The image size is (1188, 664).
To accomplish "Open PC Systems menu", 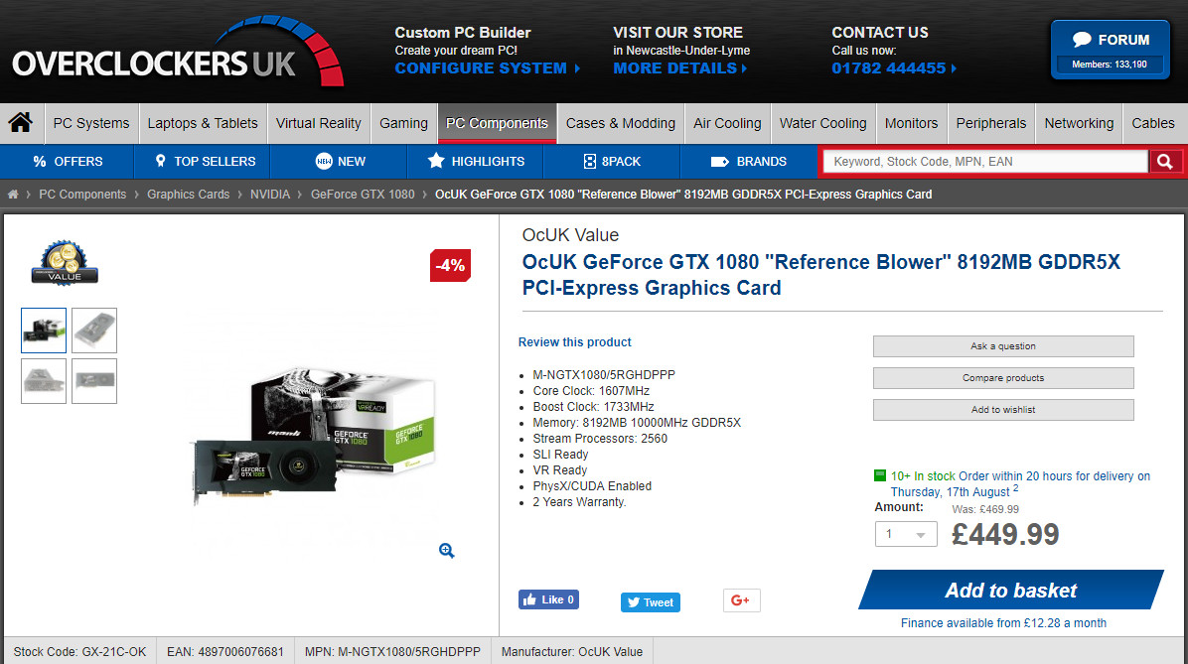I will pyautogui.click(x=91, y=123).
